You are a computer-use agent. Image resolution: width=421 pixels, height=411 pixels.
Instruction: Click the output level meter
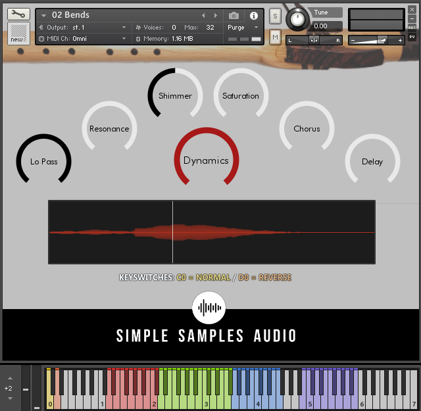[376, 20]
